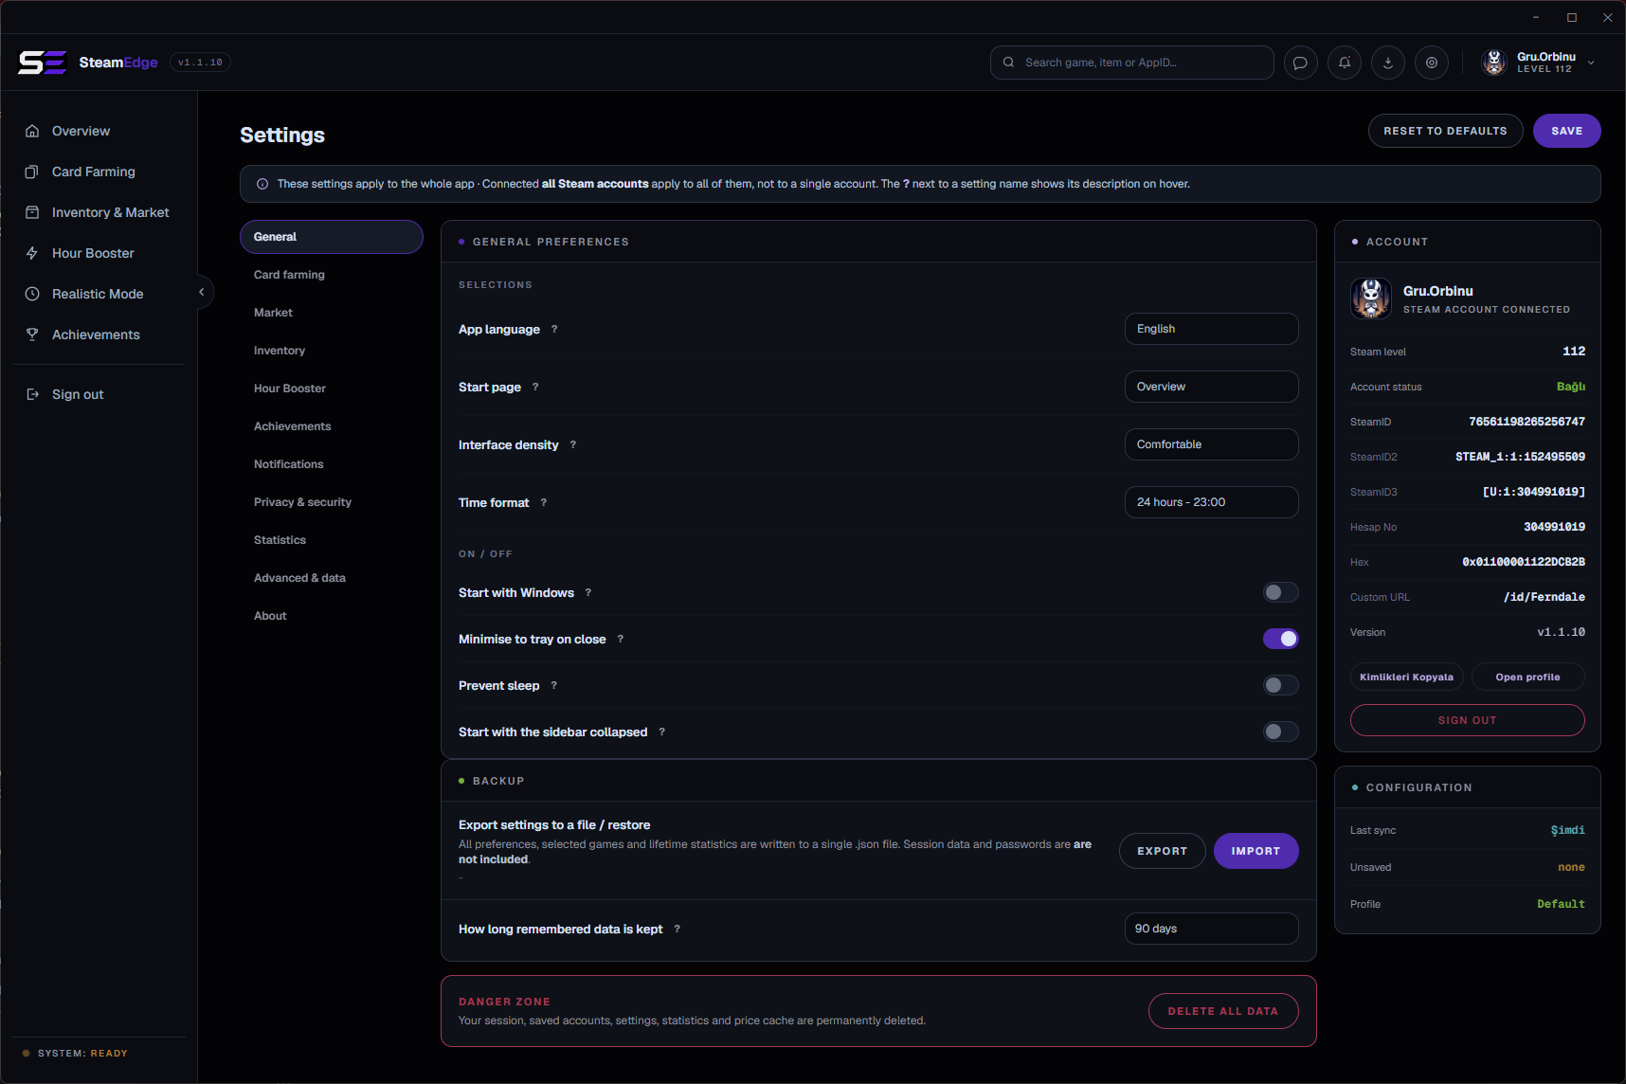The width and height of the screenshot is (1626, 1084).
Task: Click the Achievements trophy icon
Action: tap(32, 334)
